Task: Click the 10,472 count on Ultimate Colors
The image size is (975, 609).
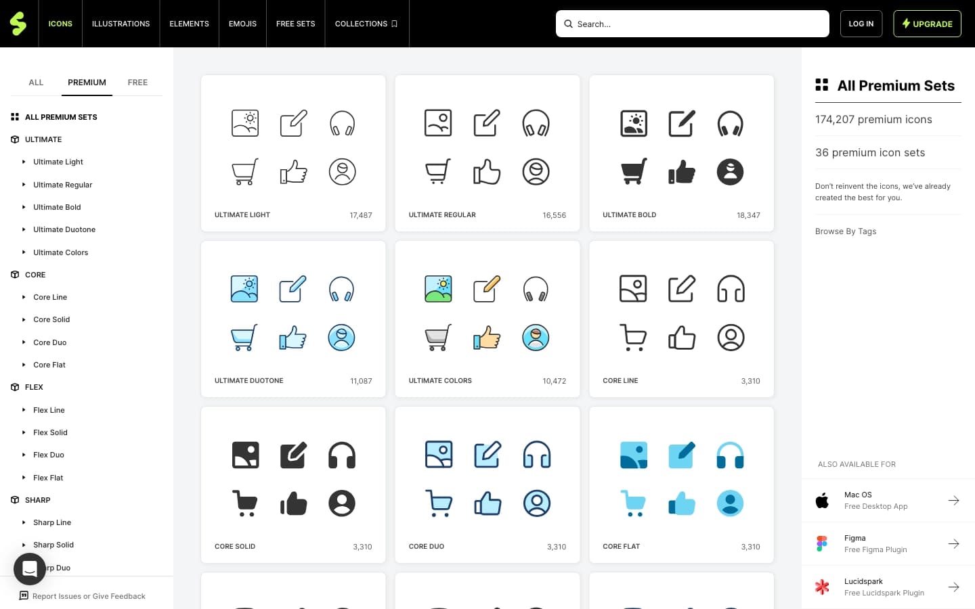Action: coord(554,381)
